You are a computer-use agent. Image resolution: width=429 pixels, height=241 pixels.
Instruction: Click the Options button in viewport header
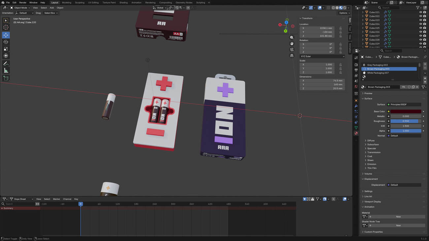[344, 13]
